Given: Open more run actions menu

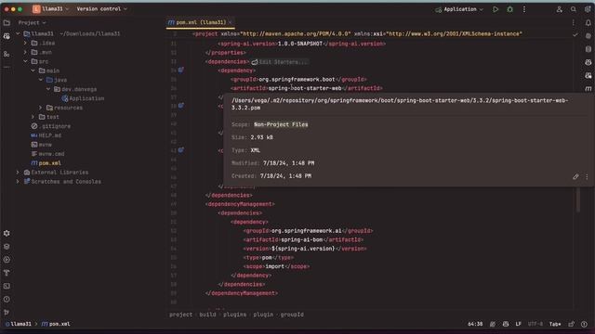Looking at the screenshot, I should point(524,9).
